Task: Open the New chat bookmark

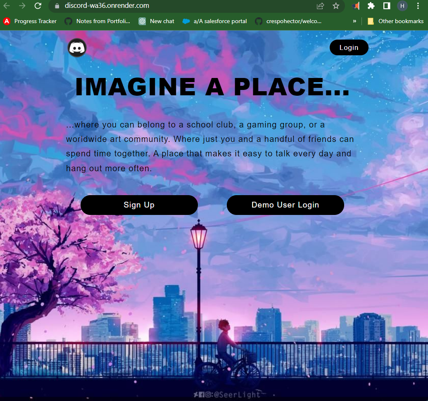Action: 157,21
